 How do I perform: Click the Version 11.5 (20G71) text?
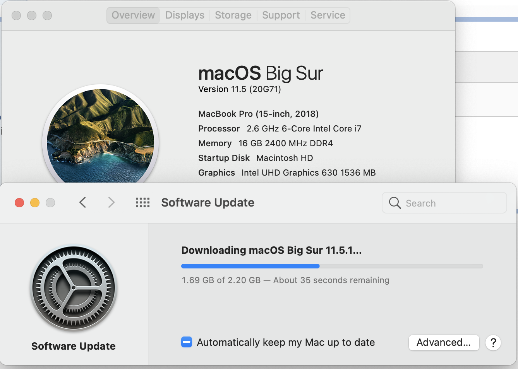point(240,89)
